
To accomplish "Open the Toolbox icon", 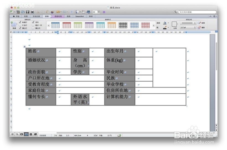I will pyautogui.click(x=84, y=12).
